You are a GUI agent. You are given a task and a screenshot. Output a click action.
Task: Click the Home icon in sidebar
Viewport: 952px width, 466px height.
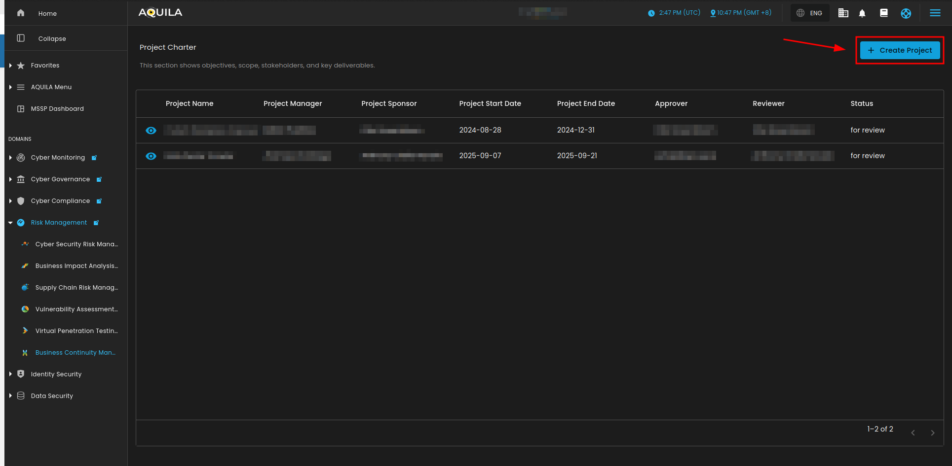(x=21, y=13)
